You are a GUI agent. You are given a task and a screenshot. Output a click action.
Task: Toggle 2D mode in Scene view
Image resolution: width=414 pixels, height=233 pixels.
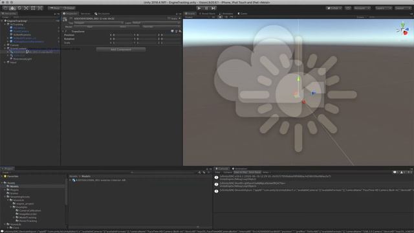coord(213,17)
